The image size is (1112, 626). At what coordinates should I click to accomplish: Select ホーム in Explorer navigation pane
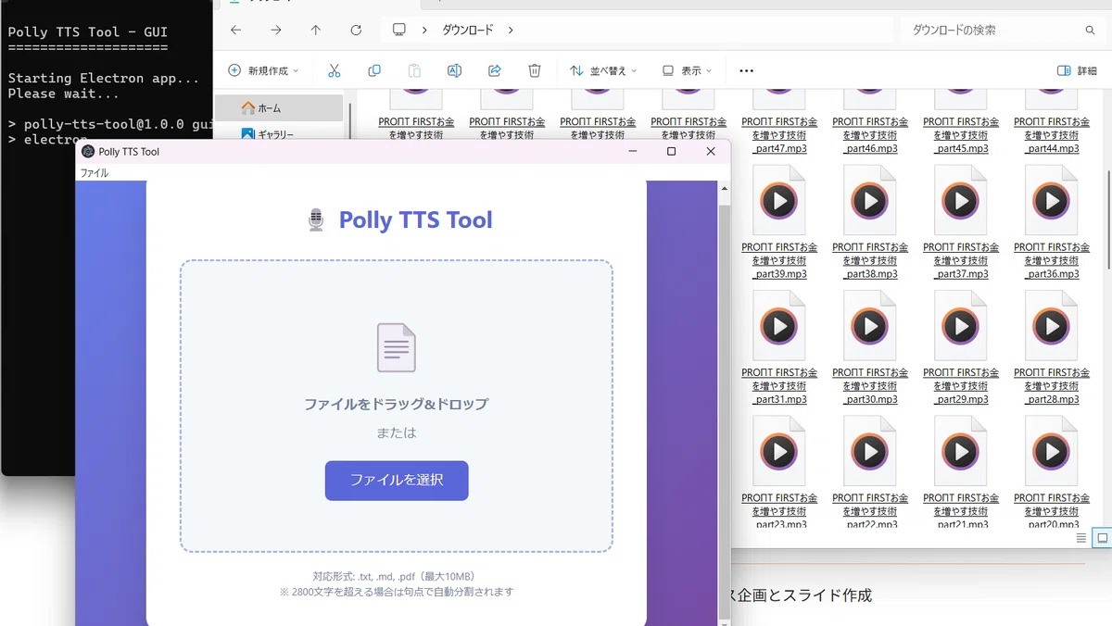point(280,108)
